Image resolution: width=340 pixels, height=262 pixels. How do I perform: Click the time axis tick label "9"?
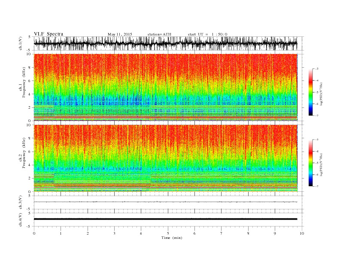click(275, 233)
